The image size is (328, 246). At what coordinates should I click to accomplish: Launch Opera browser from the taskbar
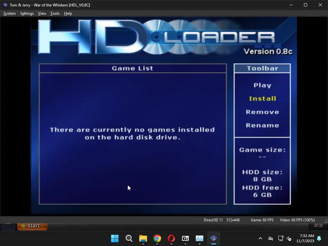(x=171, y=238)
